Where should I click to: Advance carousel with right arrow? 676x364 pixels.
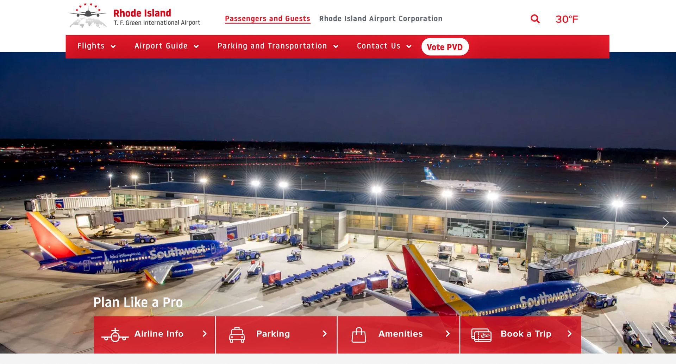[665, 223]
